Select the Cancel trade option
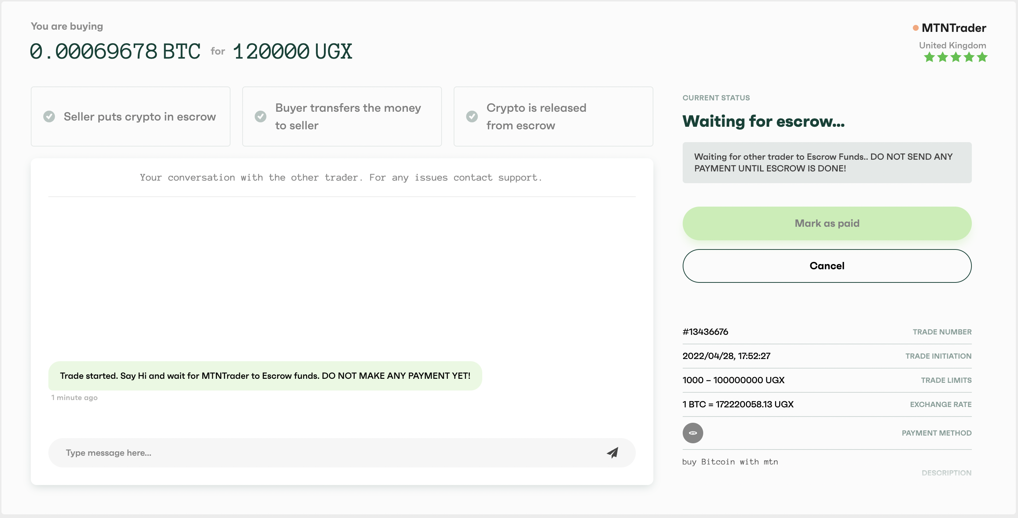Viewport: 1018px width, 518px height. point(827,266)
